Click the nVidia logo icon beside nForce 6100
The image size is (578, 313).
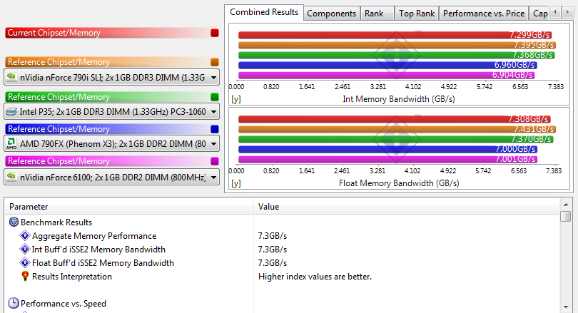11,177
